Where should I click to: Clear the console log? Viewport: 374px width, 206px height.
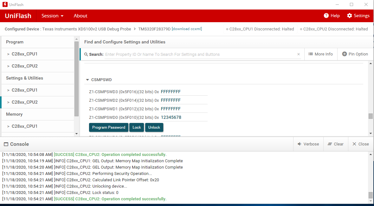(336, 144)
